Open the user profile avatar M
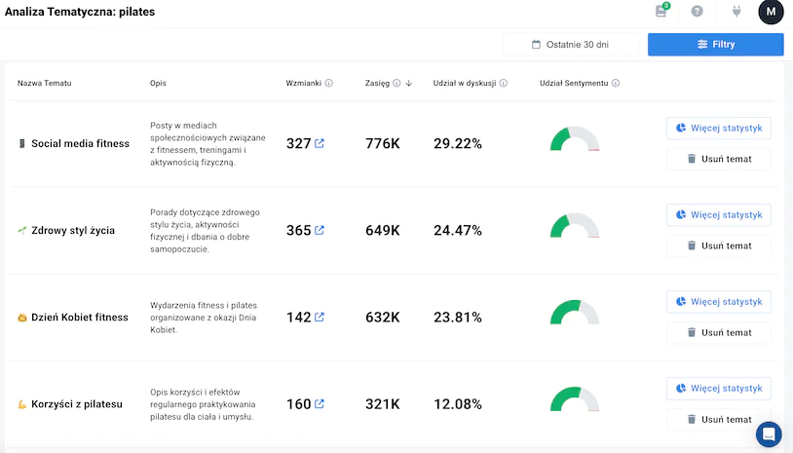793x453 pixels. [771, 12]
